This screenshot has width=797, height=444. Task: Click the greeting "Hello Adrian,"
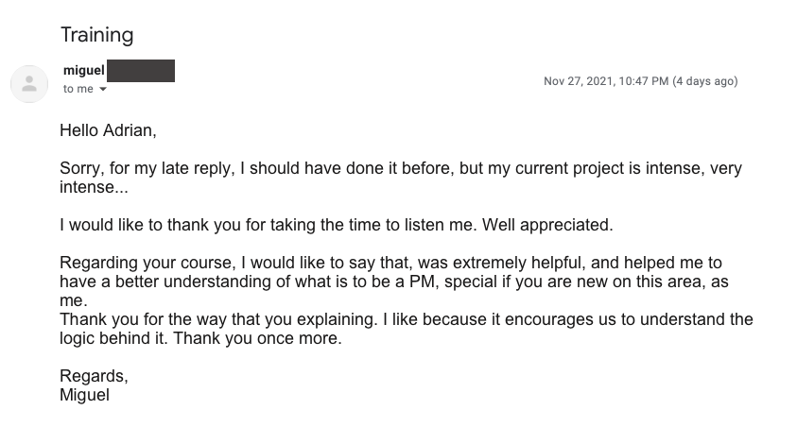pyautogui.click(x=108, y=130)
